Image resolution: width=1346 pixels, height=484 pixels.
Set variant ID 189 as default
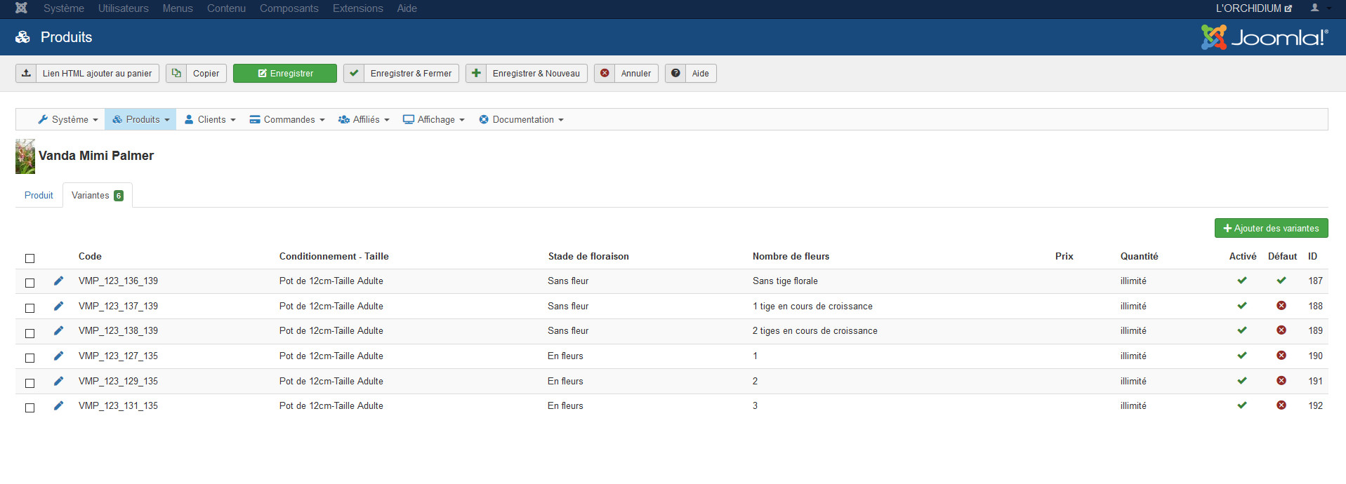coord(1281,330)
